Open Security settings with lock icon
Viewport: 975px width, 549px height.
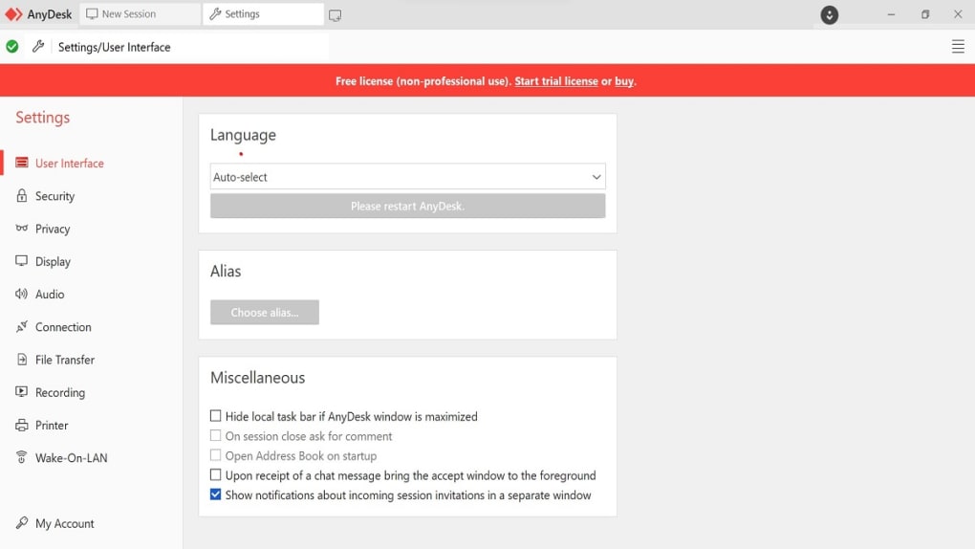[22, 195]
